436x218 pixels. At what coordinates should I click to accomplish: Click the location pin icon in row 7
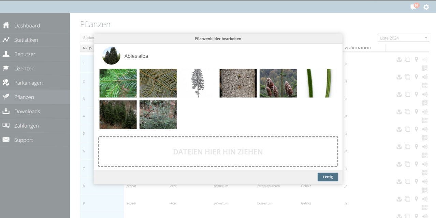pyautogui.click(x=416, y=164)
